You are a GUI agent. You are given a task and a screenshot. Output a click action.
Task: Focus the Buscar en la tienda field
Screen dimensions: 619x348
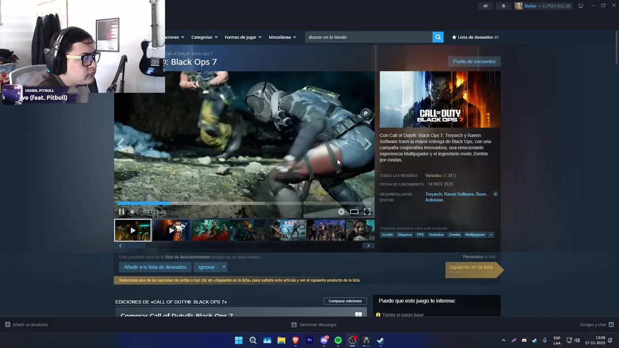click(x=369, y=37)
